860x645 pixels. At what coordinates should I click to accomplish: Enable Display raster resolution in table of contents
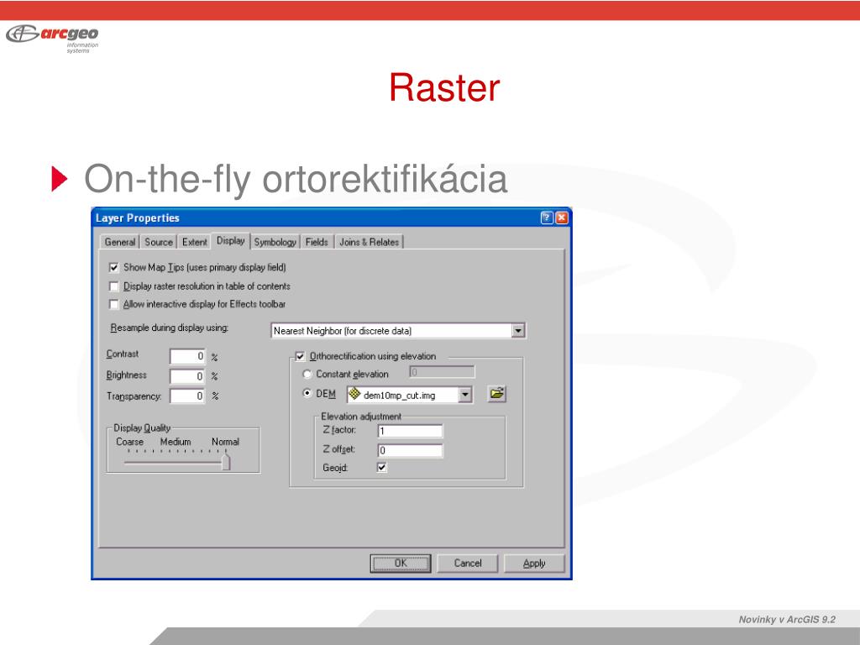(113, 286)
